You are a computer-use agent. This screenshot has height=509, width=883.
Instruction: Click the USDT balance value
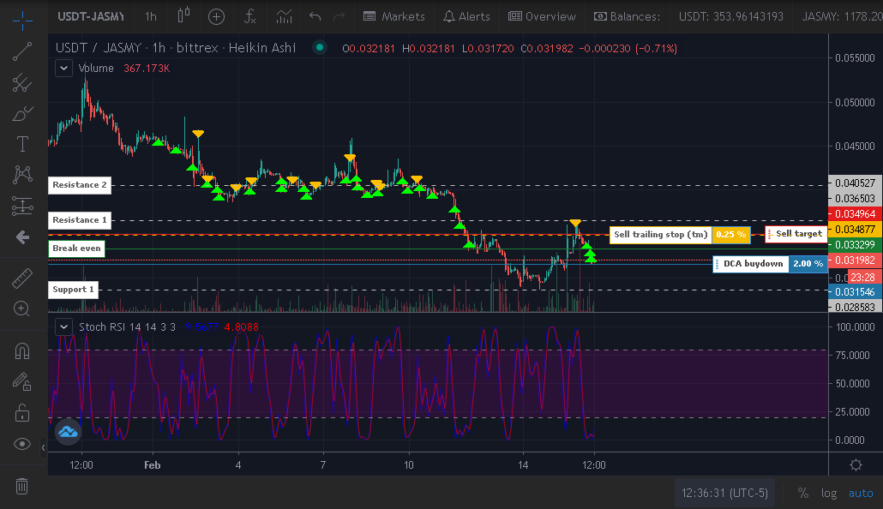point(731,16)
